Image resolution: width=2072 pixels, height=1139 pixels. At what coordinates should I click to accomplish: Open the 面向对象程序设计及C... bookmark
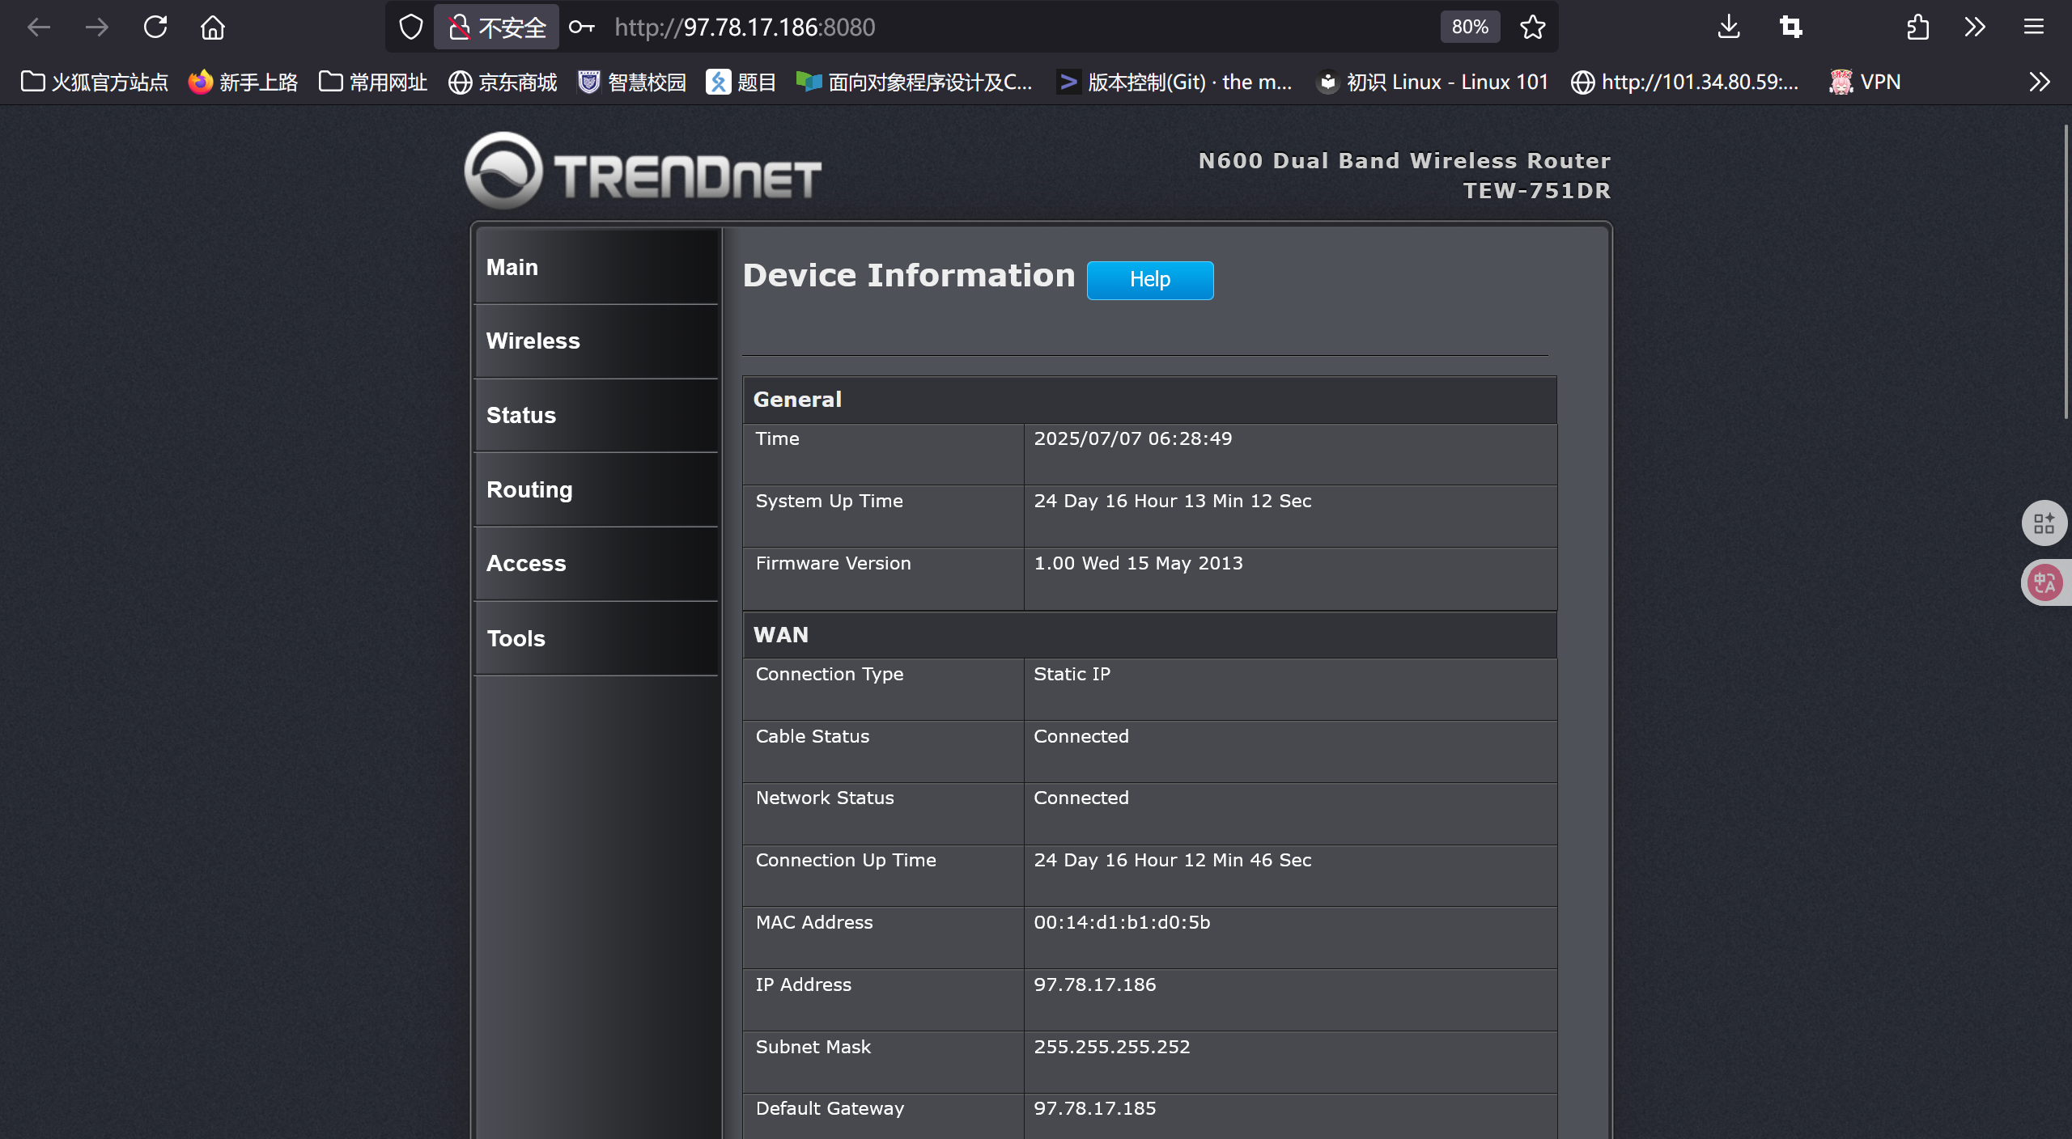915,82
